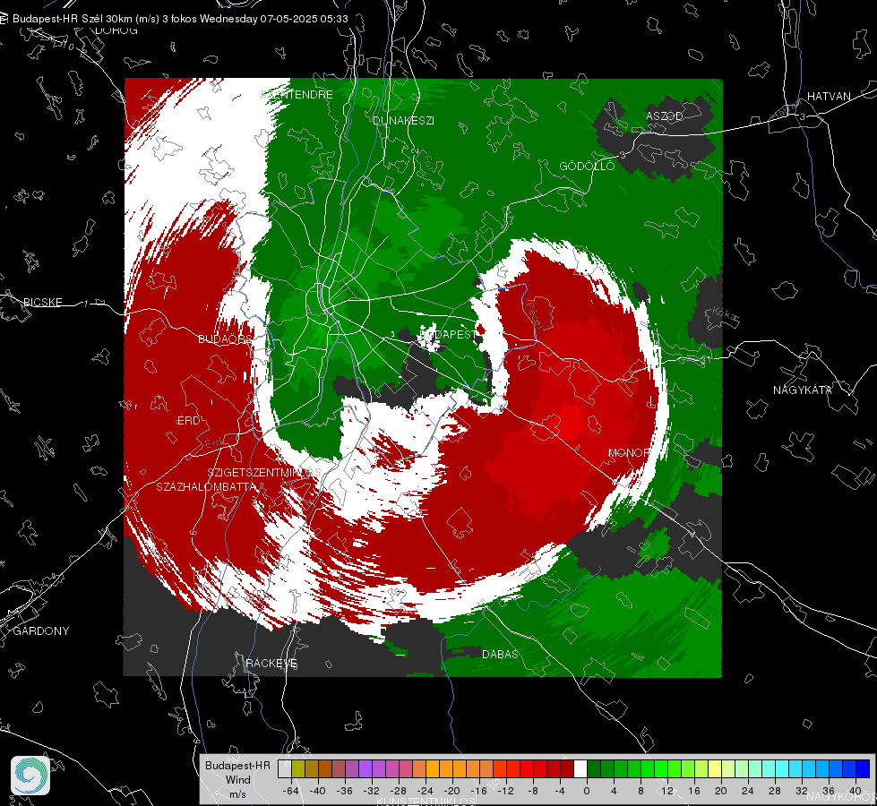877x806 pixels.
Task: Click the ÉRD town label
Action: click(x=188, y=421)
